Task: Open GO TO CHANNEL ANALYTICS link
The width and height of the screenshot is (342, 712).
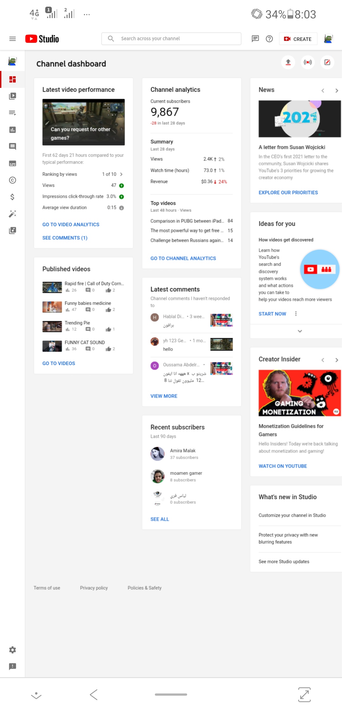Action: [x=183, y=258]
